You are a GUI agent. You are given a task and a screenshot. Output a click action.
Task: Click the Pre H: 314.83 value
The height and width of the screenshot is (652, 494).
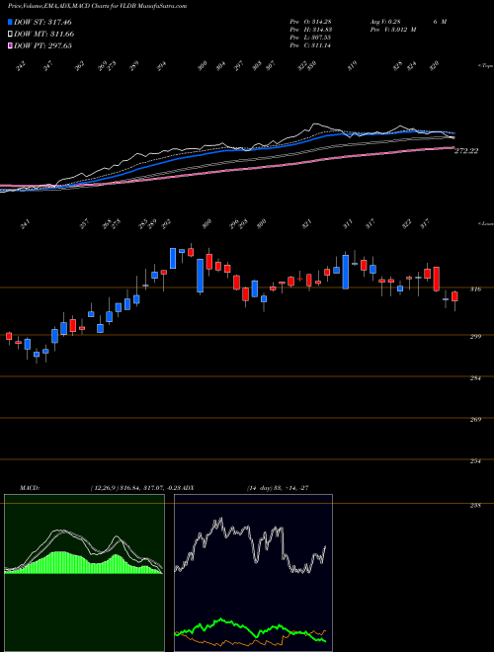310,30
